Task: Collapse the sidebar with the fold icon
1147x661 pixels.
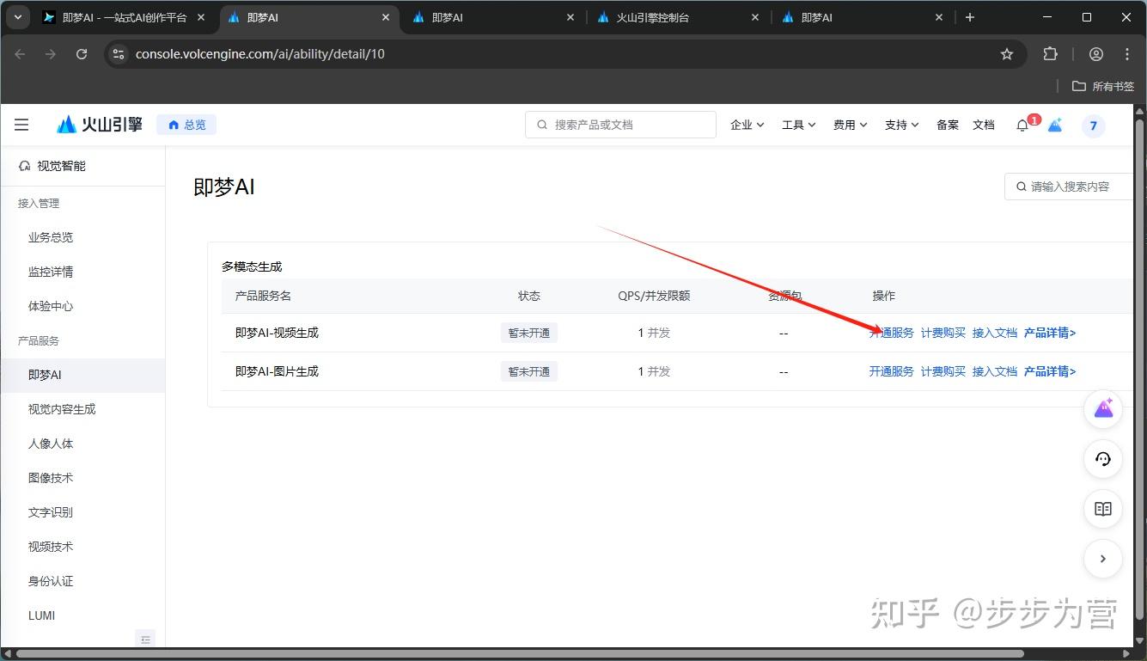Action: point(146,639)
